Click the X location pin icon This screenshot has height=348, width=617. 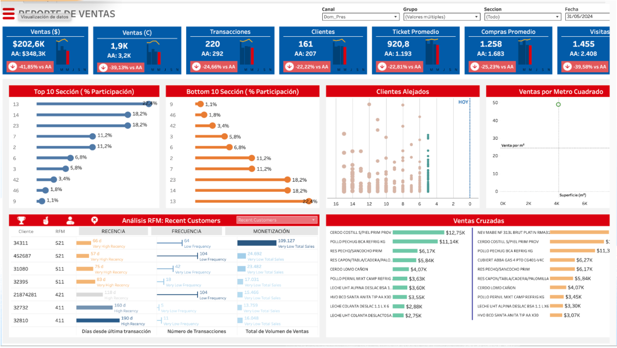[95, 220]
